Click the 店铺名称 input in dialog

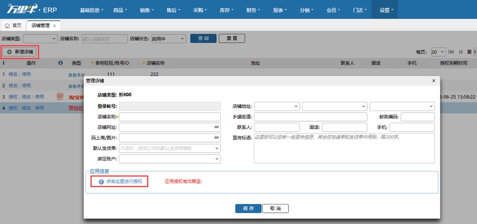click(x=170, y=117)
